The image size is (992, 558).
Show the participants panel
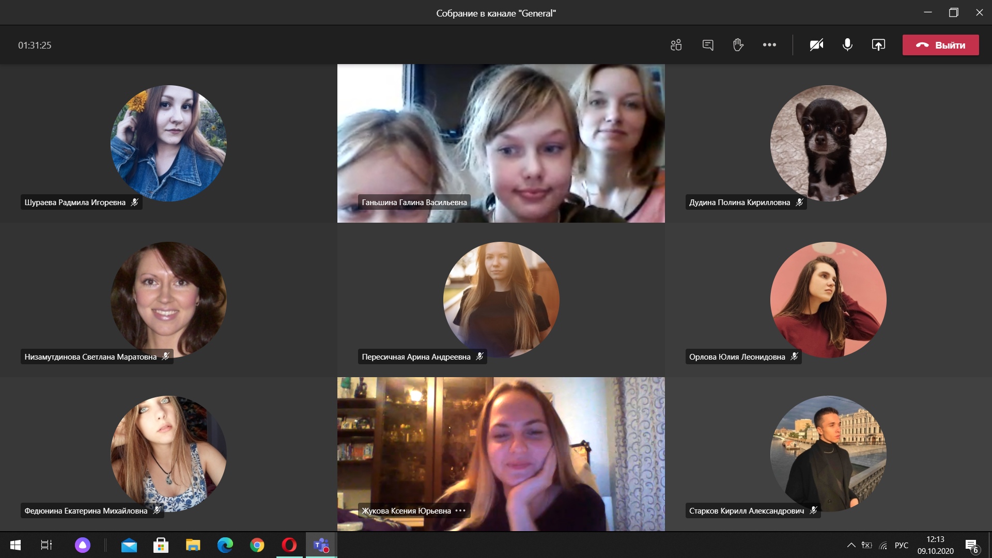(x=676, y=45)
